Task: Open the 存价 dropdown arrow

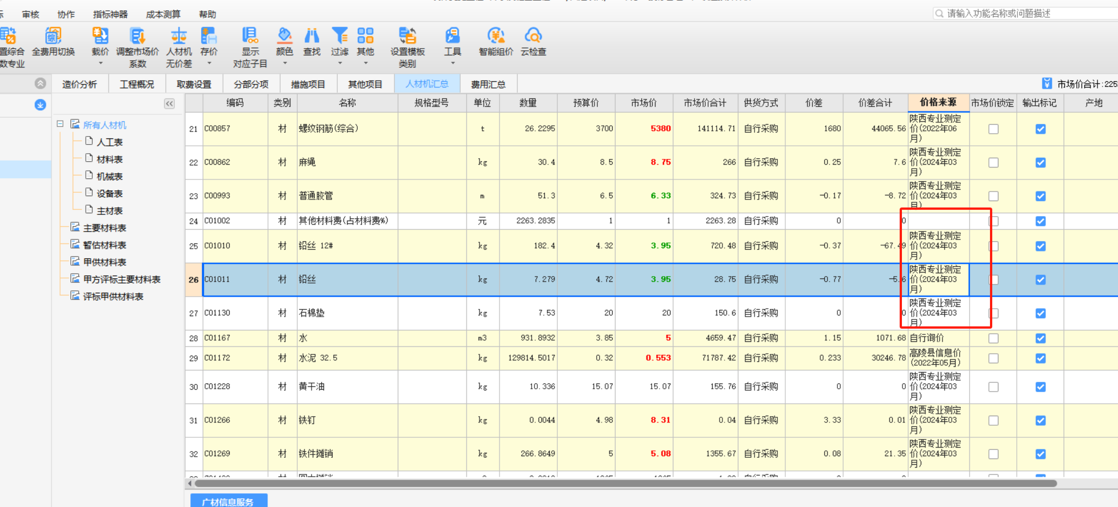Action: tap(209, 63)
